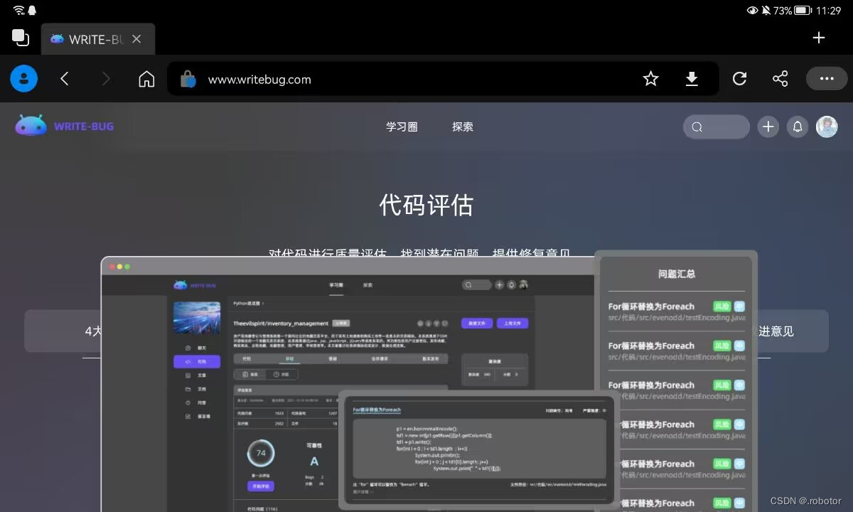Screen dimensions: 853x512
Task: Click the 代码评估 heading
Action: (x=426, y=206)
